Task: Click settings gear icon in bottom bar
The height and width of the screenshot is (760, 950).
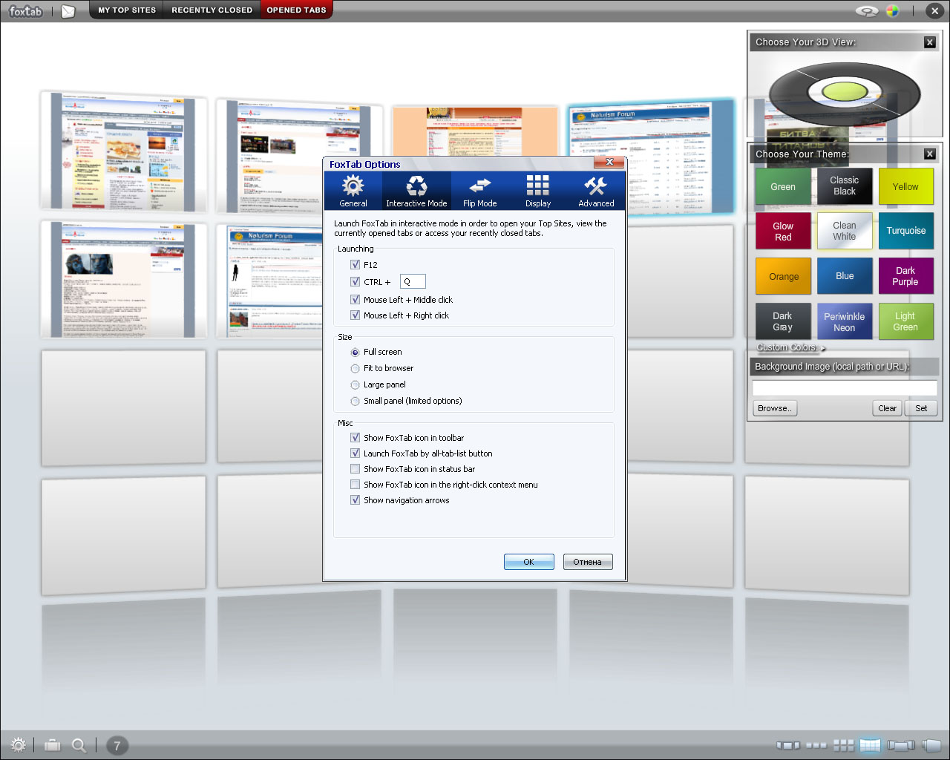Action: (19, 745)
